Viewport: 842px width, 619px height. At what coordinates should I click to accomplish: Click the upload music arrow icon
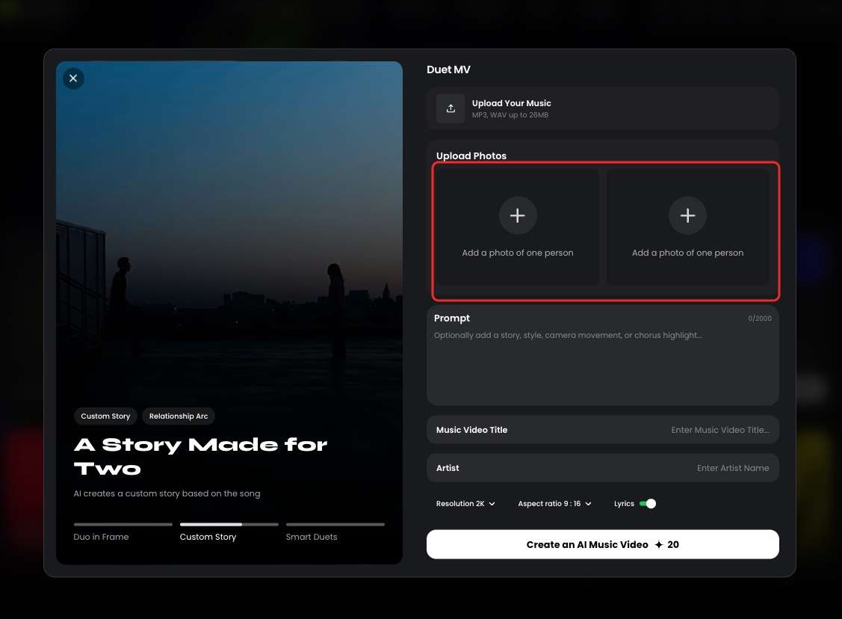tap(451, 108)
